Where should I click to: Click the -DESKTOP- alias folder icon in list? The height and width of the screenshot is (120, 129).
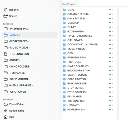point(64,23)
